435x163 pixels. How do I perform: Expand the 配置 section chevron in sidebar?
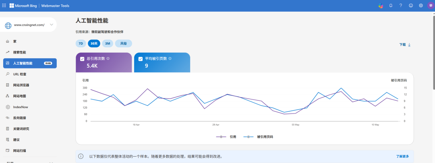51,163
